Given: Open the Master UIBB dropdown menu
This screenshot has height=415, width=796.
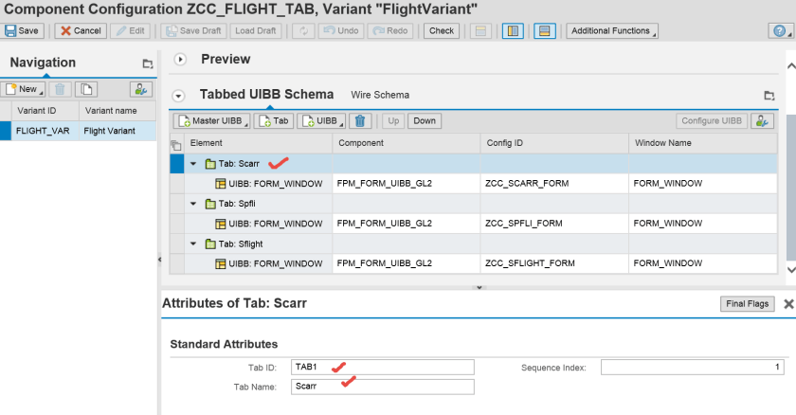Looking at the screenshot, I should pyautogui.click(x=211, y=120).
